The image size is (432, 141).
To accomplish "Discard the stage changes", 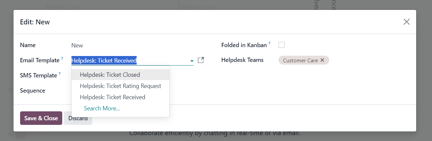I will (78, 118).
